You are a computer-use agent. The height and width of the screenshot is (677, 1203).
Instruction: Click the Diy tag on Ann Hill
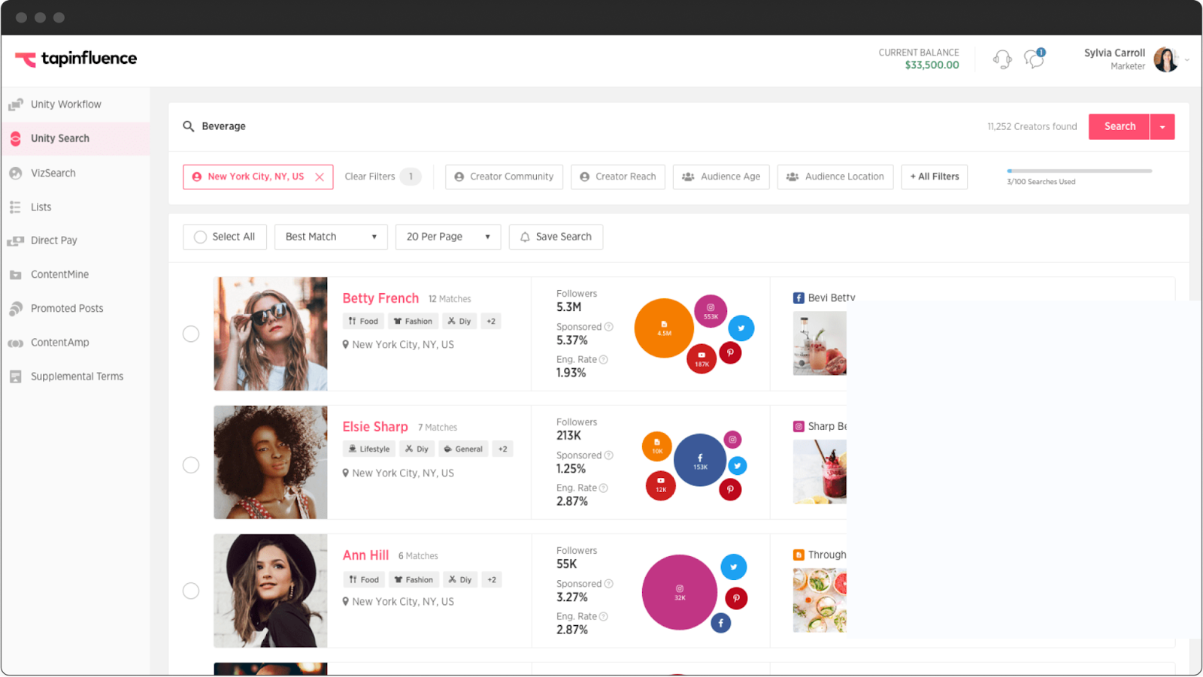tap(459, 579)
